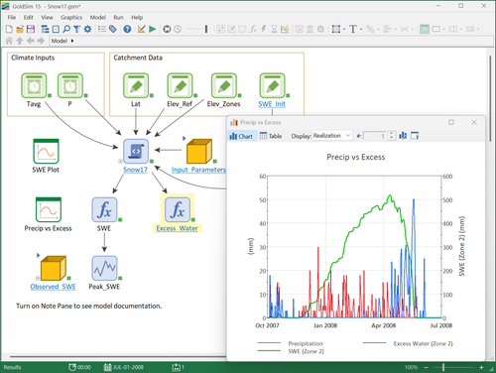The height and width of the screenshot is (373, 496).
Task: Open the filter funnel tool
Action: click(x=76, y=29)
